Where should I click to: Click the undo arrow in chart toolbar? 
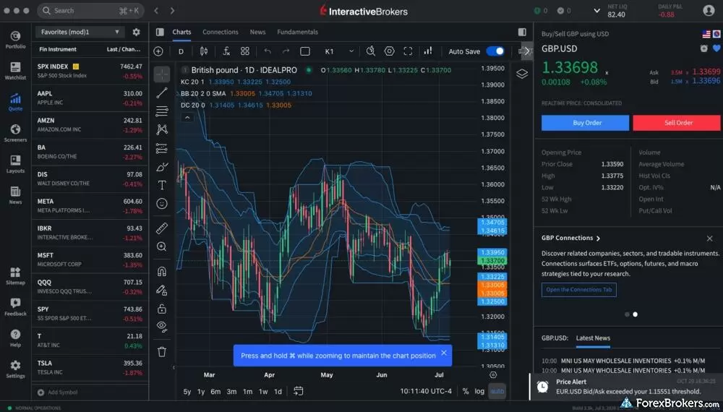click(x=268, y=51)
